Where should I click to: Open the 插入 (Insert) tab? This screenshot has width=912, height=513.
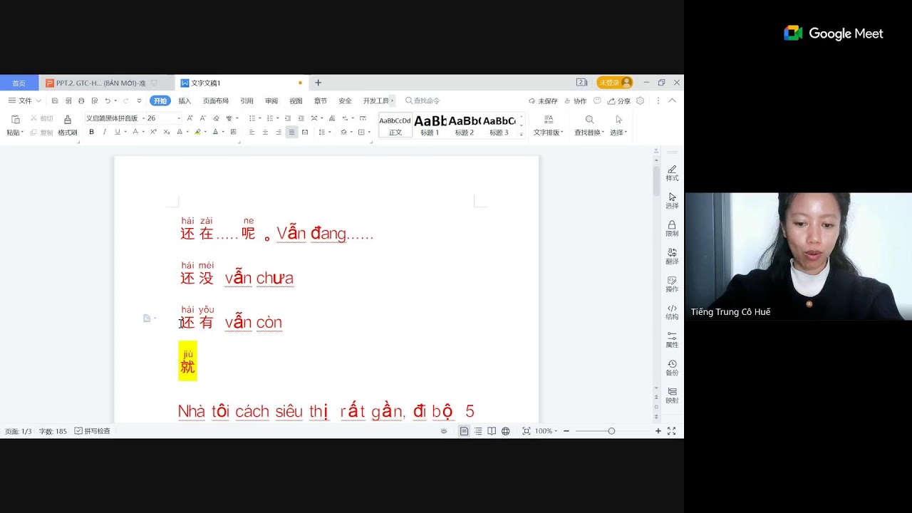coord(185,101)
